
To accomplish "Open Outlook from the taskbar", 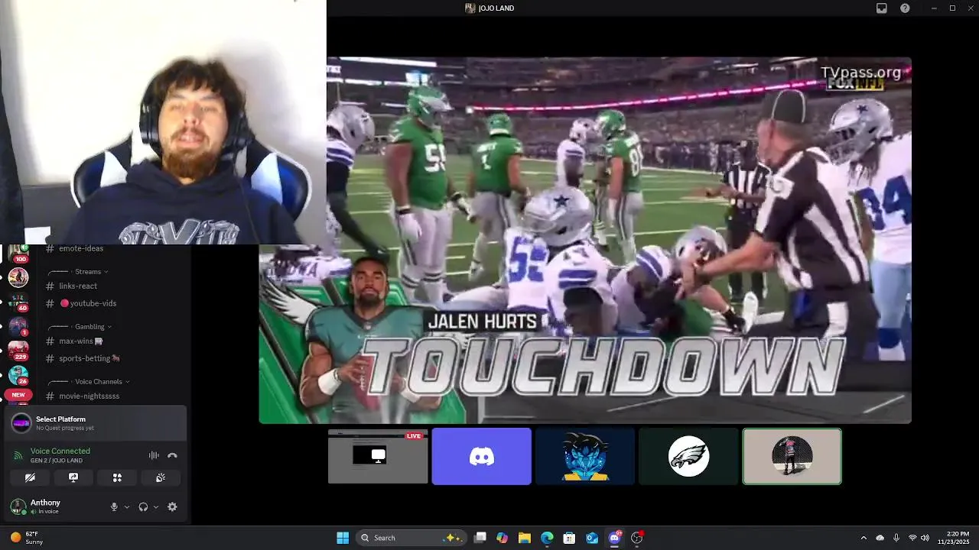I will [x=591, y=538].
